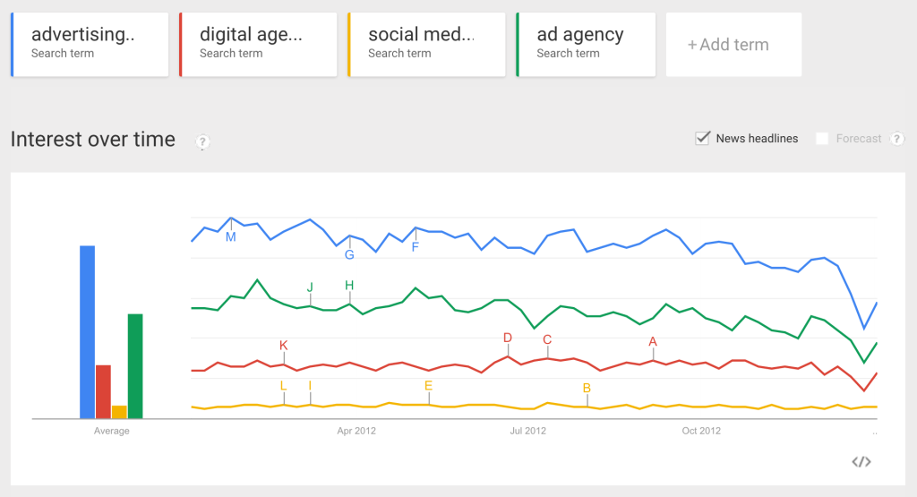
Task: Open news headline marker M
Action: [x=231, y=237]
